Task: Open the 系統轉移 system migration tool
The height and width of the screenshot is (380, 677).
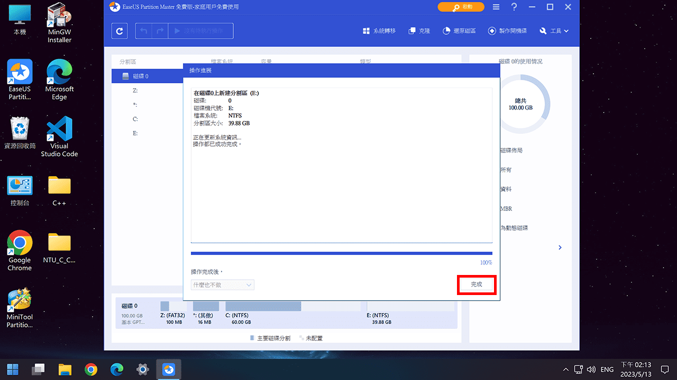Action: click(x=379, y=31)
